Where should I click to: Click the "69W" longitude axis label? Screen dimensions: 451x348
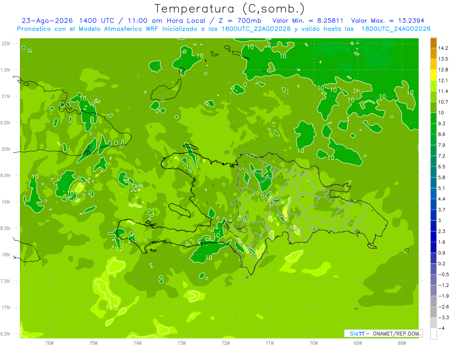358,343
